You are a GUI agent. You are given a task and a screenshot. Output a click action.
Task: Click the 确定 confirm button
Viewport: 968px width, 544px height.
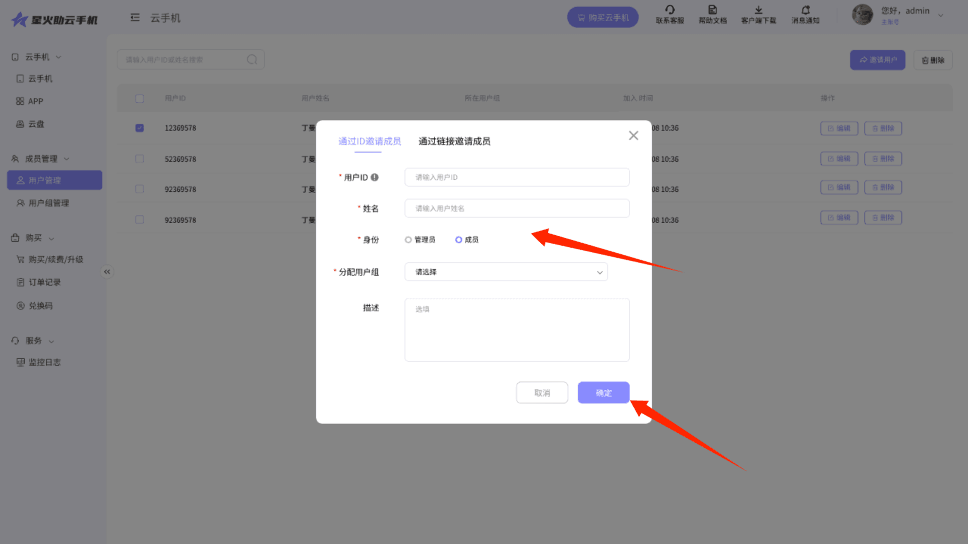[x=603, y=393]
